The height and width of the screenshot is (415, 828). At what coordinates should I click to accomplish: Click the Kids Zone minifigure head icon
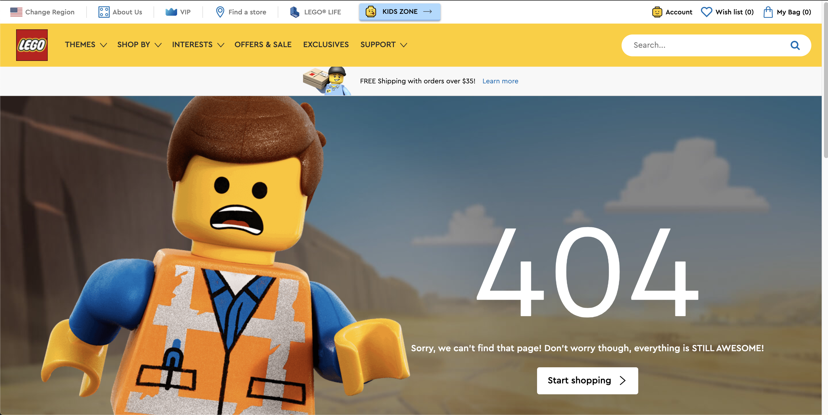coord(371,11)
